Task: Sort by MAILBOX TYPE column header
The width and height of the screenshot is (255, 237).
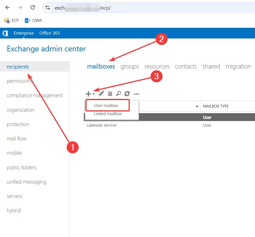Action: coord(216,106)
